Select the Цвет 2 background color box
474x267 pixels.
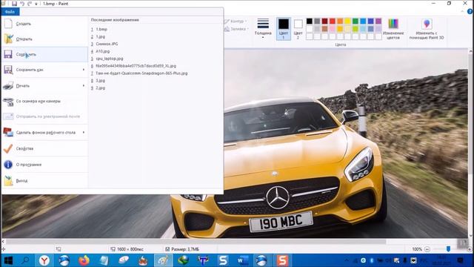(298, 29)
